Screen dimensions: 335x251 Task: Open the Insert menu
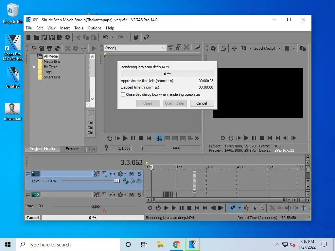coord(65,28)
